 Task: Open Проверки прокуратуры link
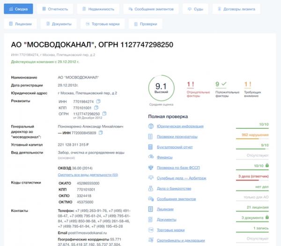point(177,137)
